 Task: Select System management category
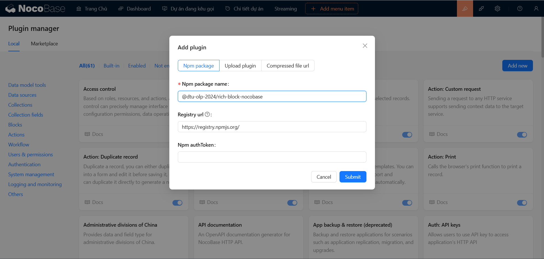click(31, 174)
